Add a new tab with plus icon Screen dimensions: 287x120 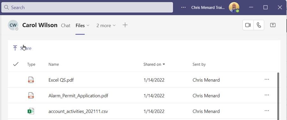(125, 25)
